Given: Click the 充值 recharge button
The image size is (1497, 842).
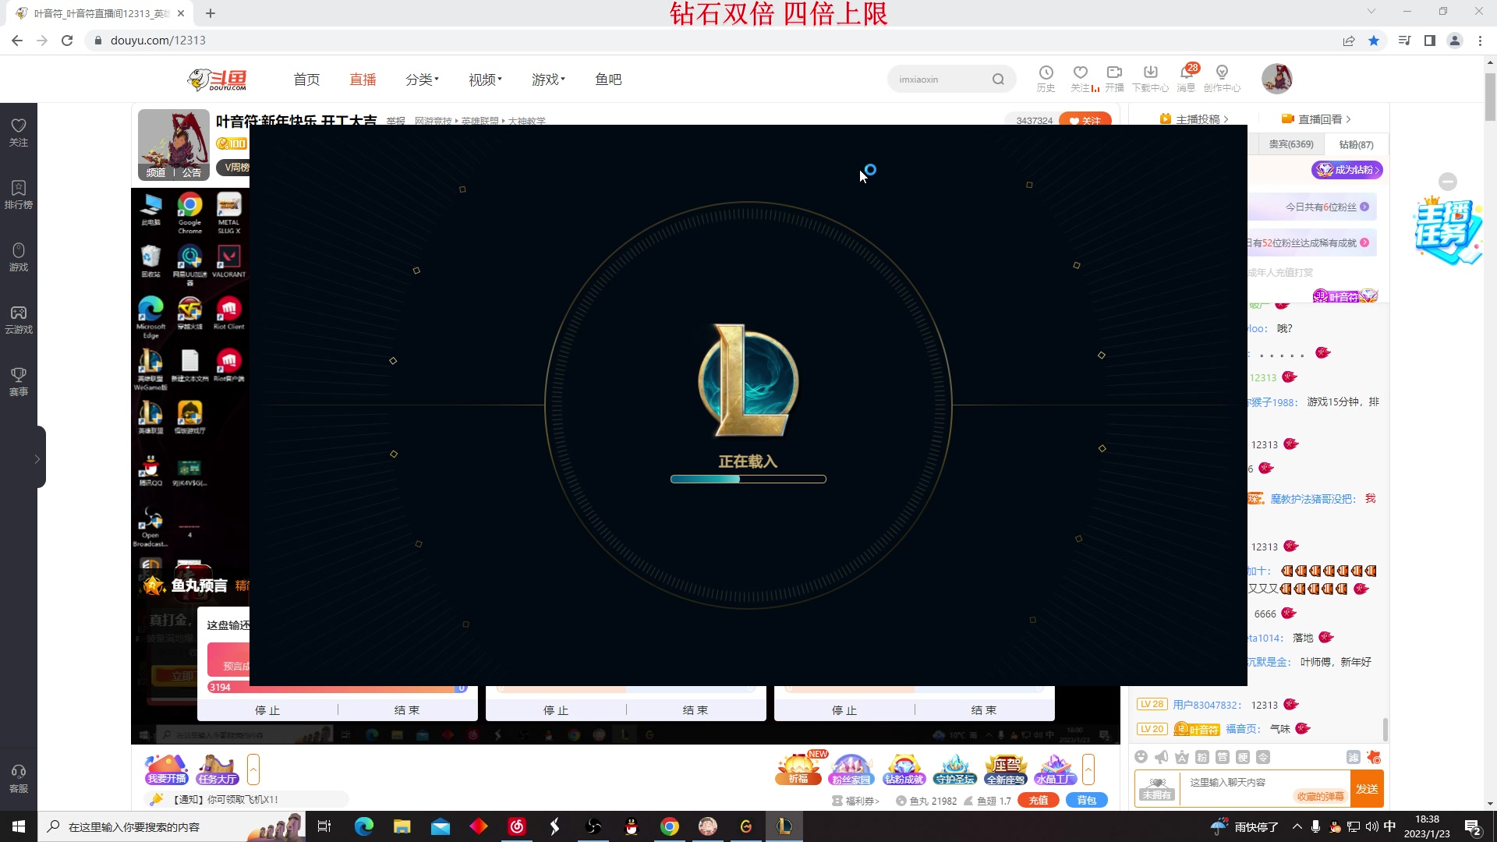Looking at the screenshot, I should (1039, 801).
